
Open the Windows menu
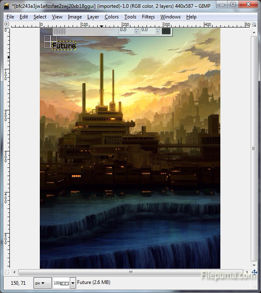(170, 17)
